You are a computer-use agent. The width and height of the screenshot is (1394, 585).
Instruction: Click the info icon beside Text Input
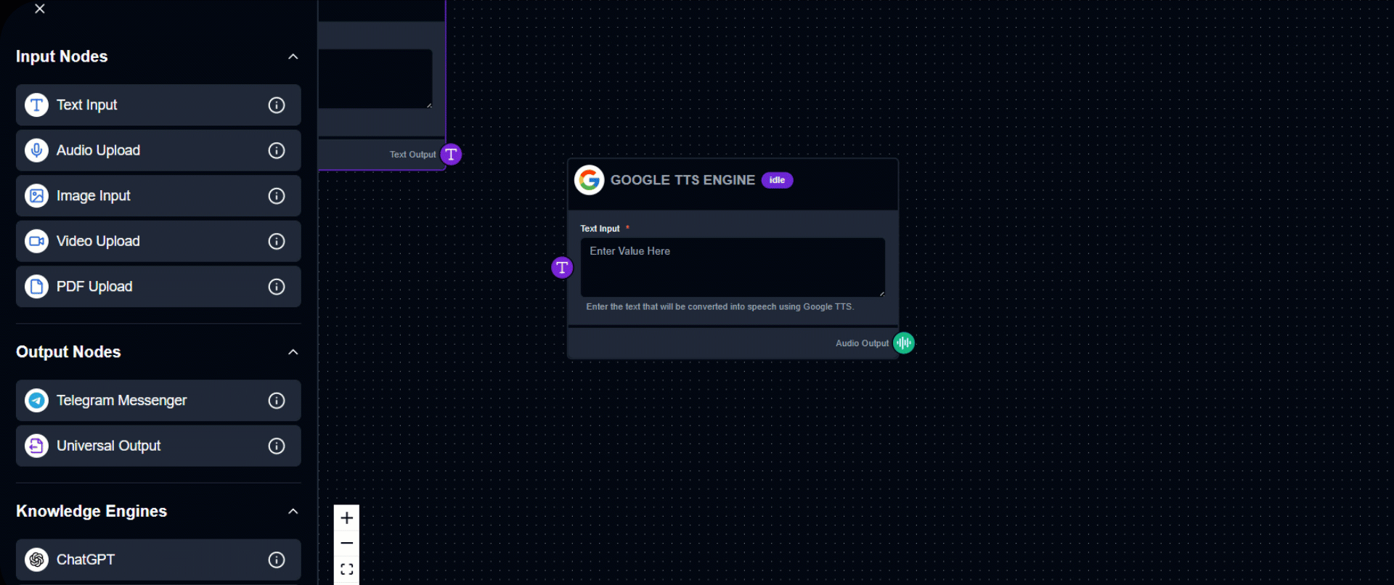(277, 105)
